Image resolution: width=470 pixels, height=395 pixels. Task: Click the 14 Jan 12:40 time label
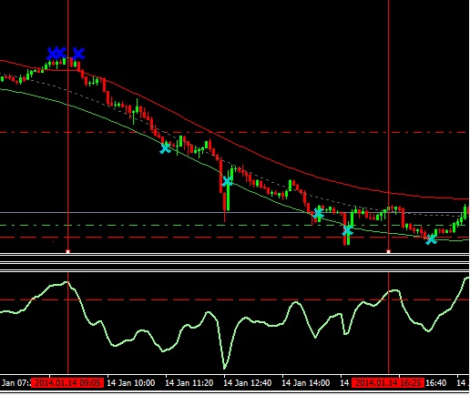tap(248, 383)
